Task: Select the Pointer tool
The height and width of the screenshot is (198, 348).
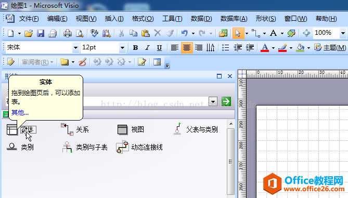Action: tap(238, 33)
